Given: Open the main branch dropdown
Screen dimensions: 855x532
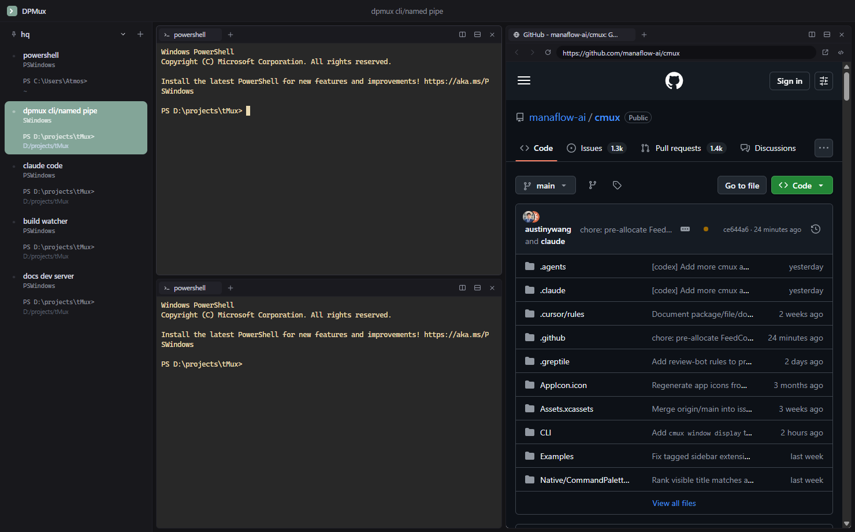Looking at the screenshot, I should (545, 186).
